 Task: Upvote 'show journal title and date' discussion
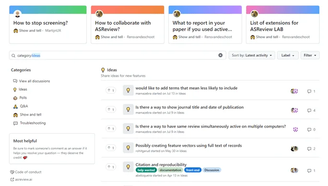(x=111, y=109)
